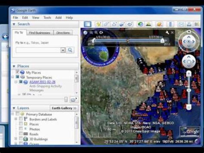Viewport: 204px width, 153px height.
Task: Toggle the ASAM 2011-02-28 checkbox
Action: [x=21, y=82]
